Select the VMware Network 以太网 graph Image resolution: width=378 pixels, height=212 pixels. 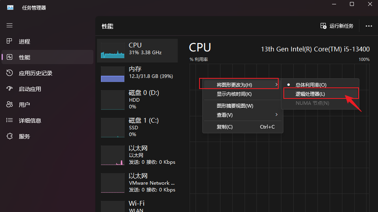[x=112, y=183]
